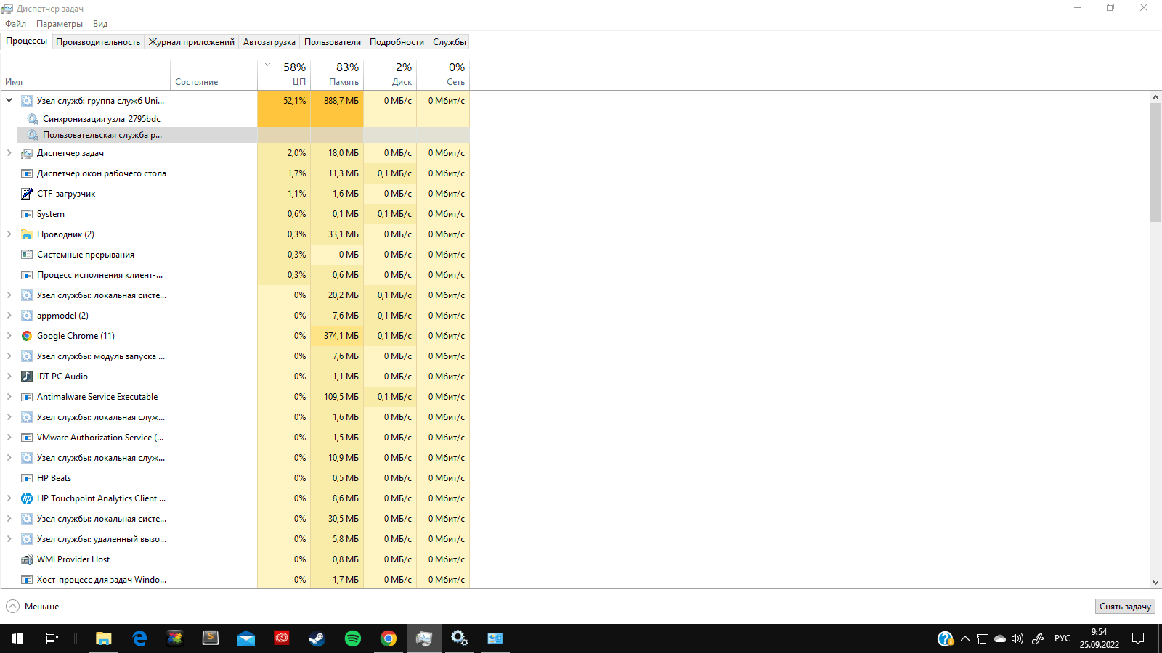Select the Пользовательская служба р... row
The height and width of the screenshot is (653, 1162).
coord(243,135)
